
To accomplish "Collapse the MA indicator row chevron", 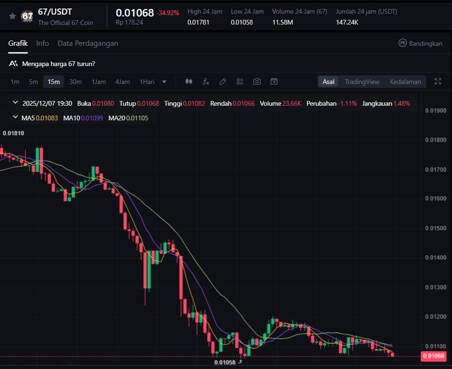I will [16, 117].
